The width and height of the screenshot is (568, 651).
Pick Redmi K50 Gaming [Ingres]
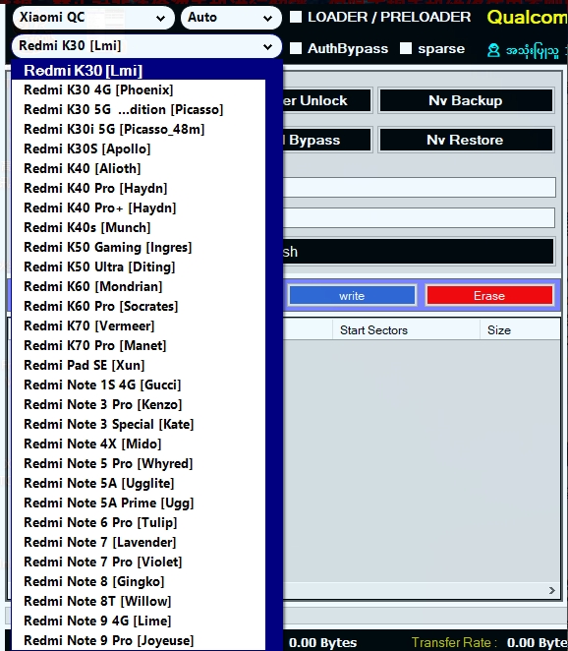139,248
